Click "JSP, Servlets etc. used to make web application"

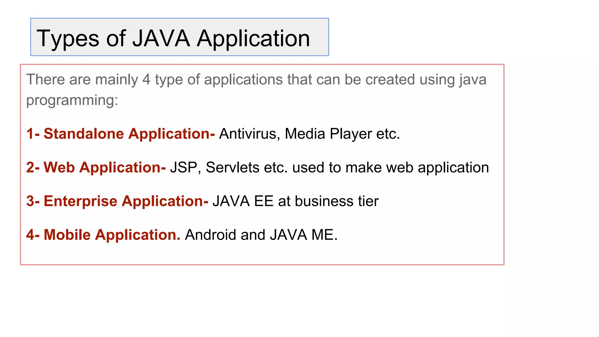coord(329,168)
